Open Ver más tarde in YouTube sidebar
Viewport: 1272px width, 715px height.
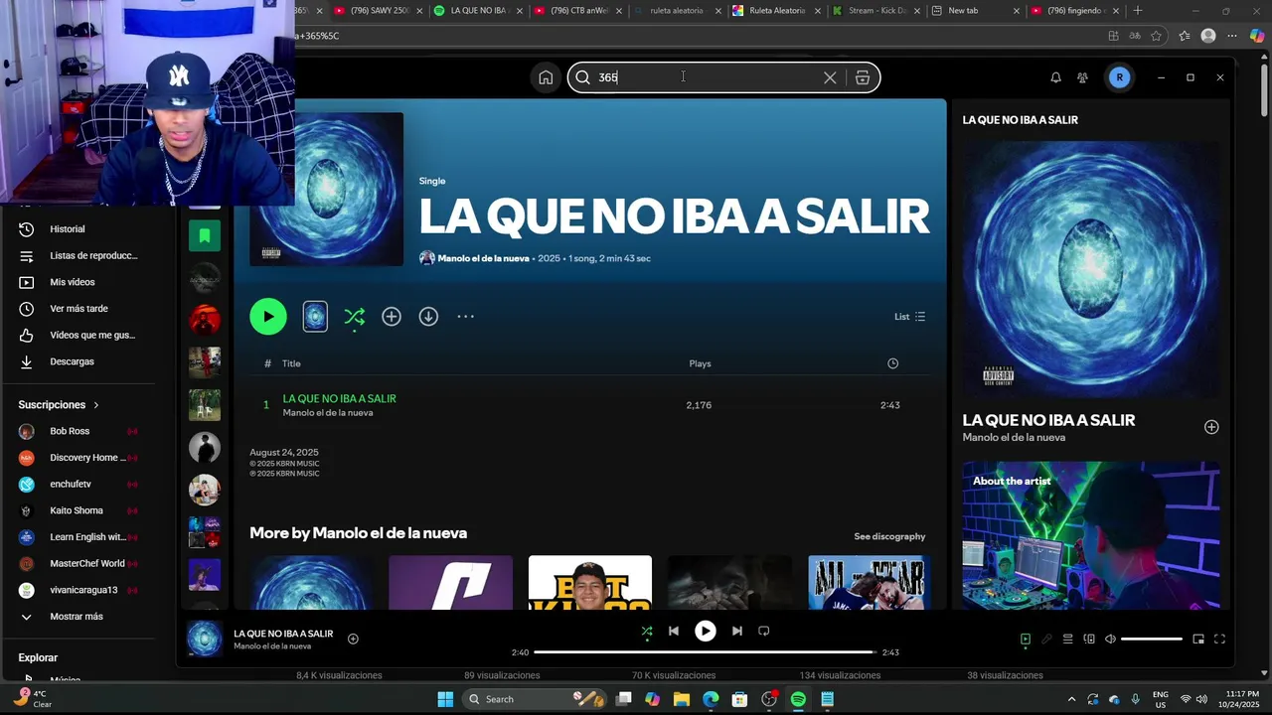[79, 309]
